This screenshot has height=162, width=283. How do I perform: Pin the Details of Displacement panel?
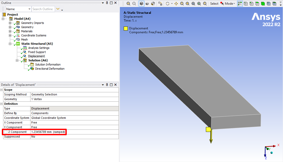[107, 85]
